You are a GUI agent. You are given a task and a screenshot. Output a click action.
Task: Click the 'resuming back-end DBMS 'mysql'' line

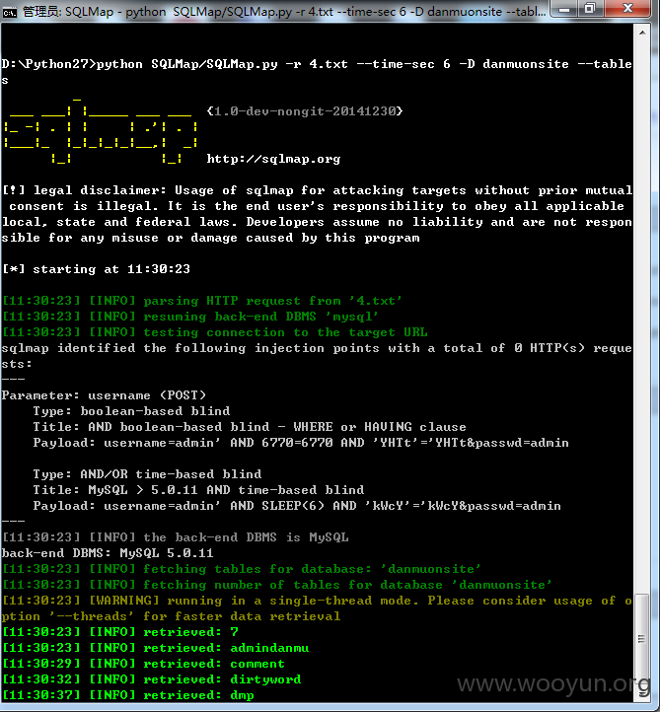coord(190,317)
